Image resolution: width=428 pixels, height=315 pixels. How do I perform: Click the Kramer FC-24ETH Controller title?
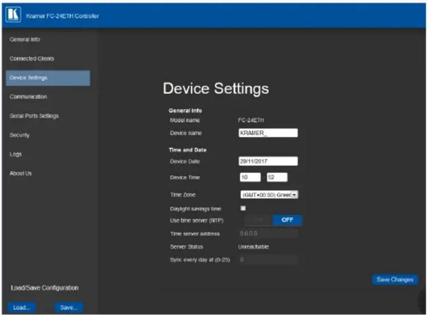pyautogui.click(x=62, y=16)
